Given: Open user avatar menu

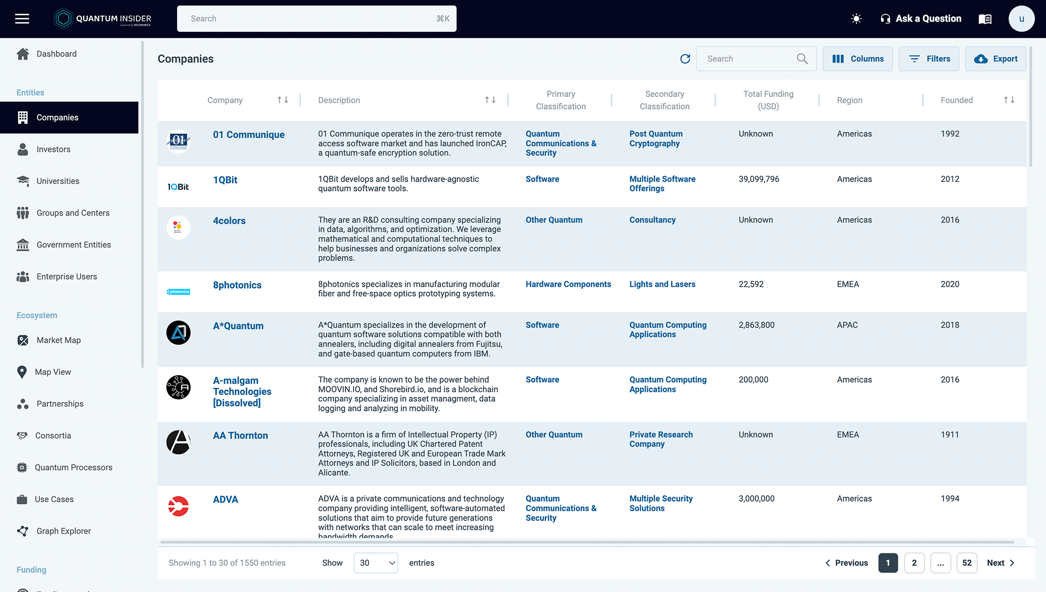Looking at the screenshot, I should pyautogui.click(x=1022, y=18).
